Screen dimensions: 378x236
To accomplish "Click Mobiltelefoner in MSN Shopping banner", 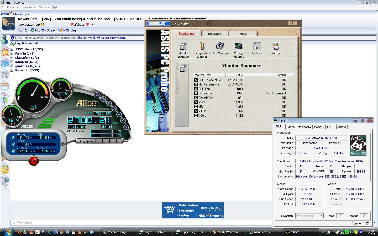I will coord(189,205).
